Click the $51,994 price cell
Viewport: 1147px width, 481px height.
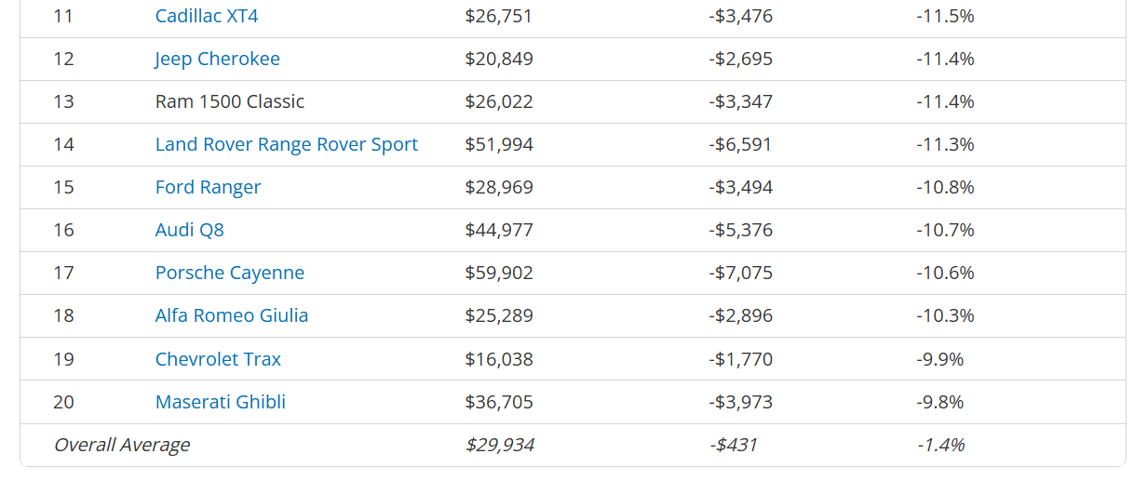500,144
